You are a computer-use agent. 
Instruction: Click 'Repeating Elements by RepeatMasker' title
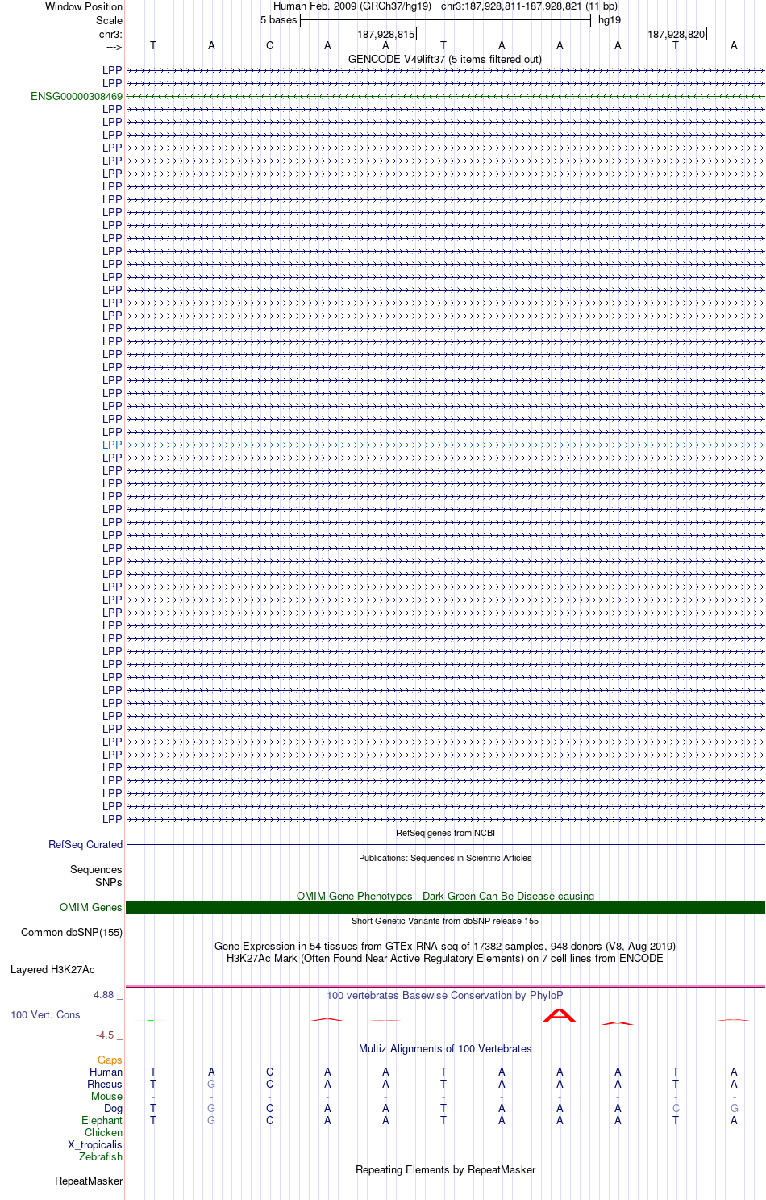pyautogui.click(x=445, y=1170)
